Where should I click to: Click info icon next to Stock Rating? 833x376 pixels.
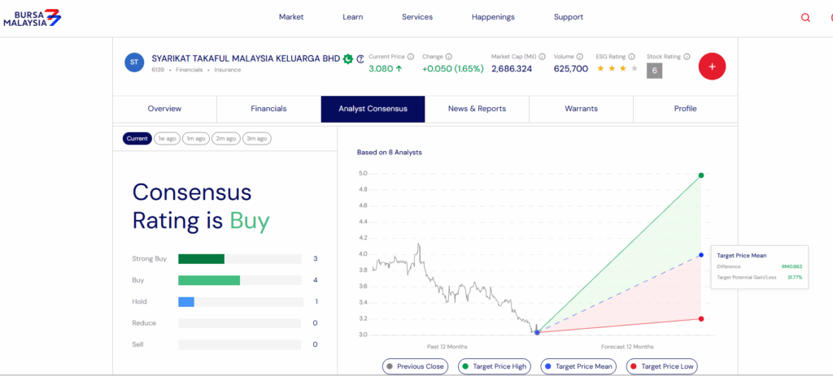(x=687, y=57)
